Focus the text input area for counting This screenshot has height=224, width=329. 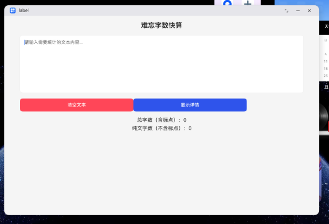(161, 64)
